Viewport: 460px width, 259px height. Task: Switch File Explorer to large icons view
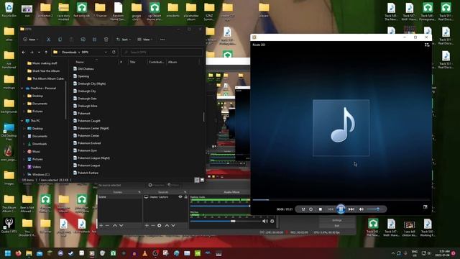(x=202, y=180)
